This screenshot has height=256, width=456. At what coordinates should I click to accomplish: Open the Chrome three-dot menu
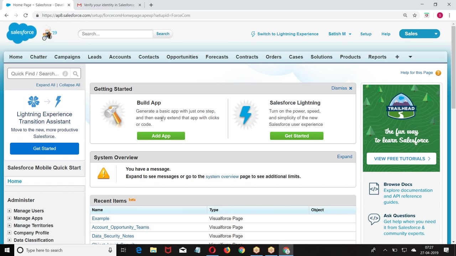click(x=450, y=15)
